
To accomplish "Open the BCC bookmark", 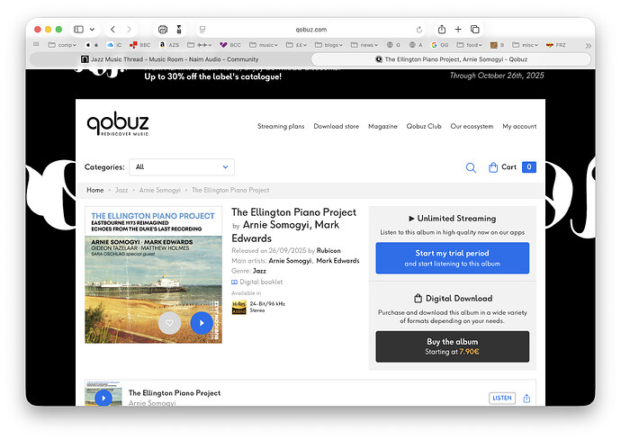I will (x=230, y=45).
